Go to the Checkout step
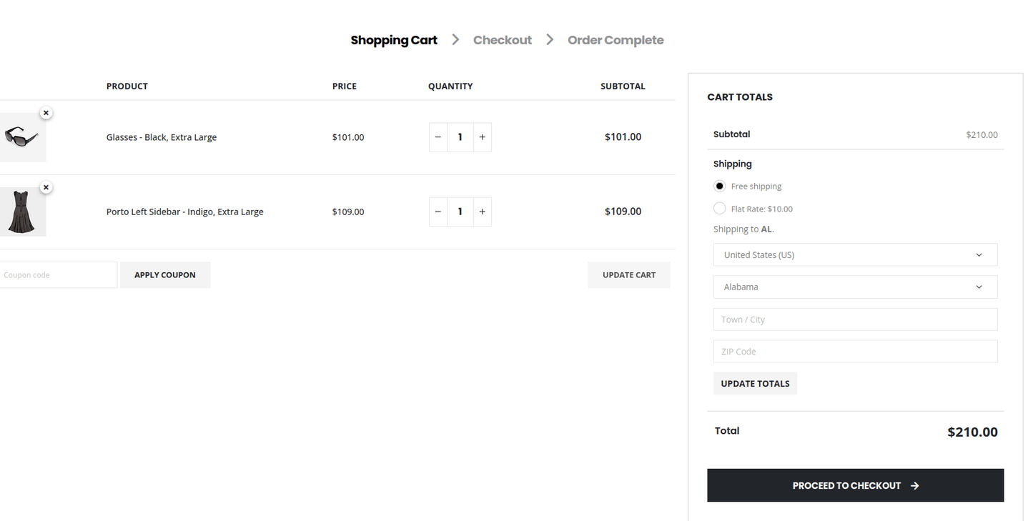Image resolution: width=1033 pixels, height=521 pixels. (502, 40)
